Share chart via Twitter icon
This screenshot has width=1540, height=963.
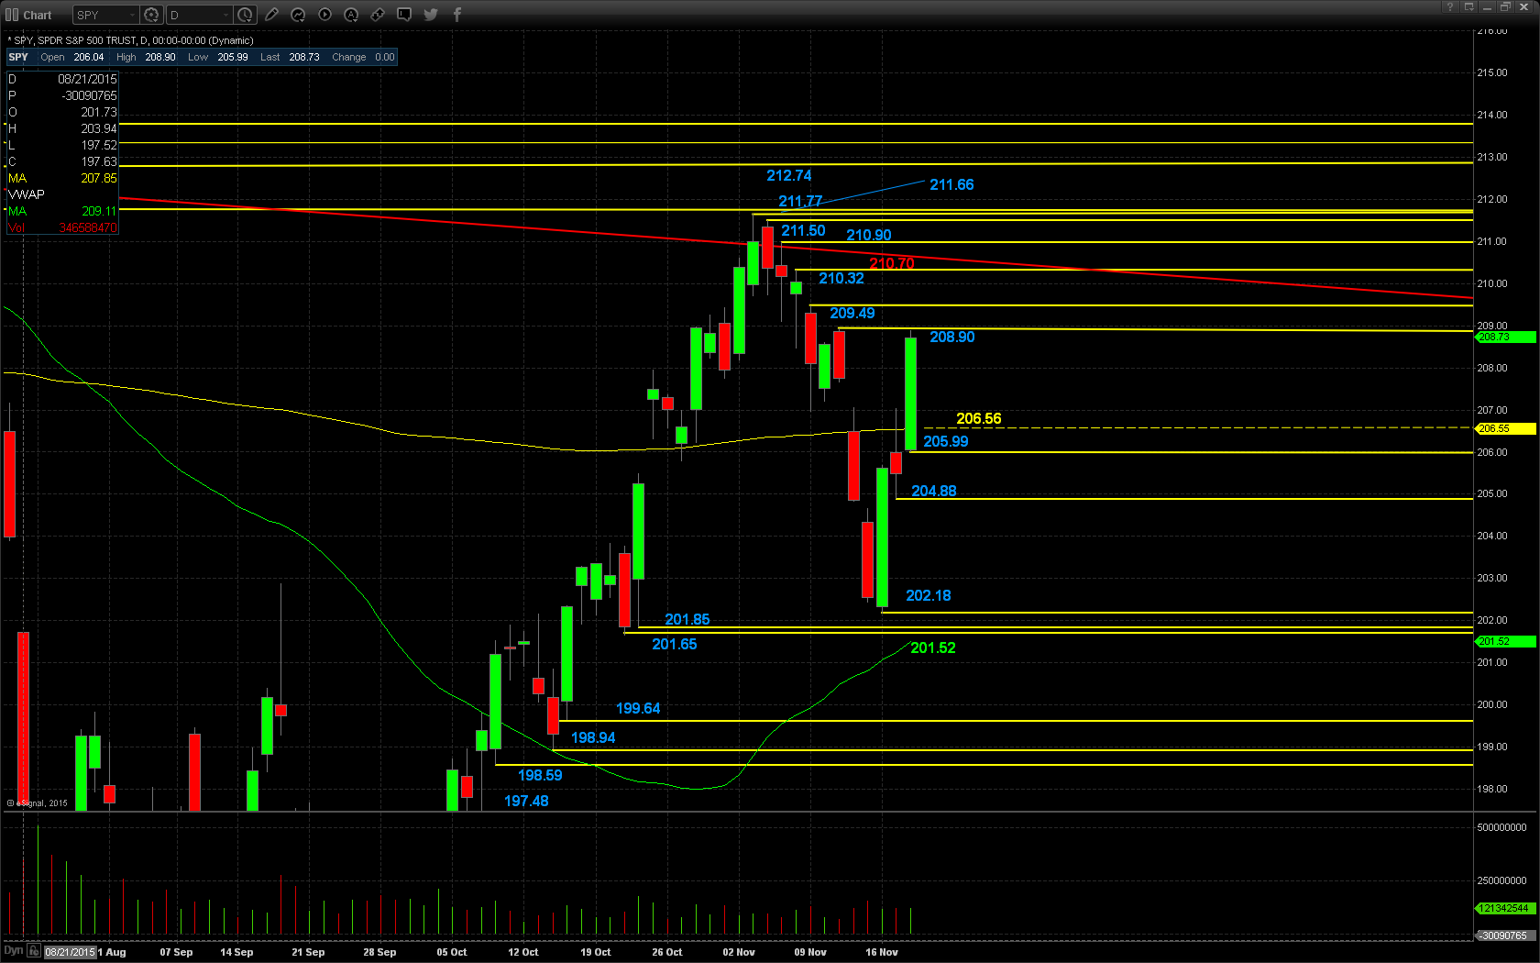click(x=431, y=15)
